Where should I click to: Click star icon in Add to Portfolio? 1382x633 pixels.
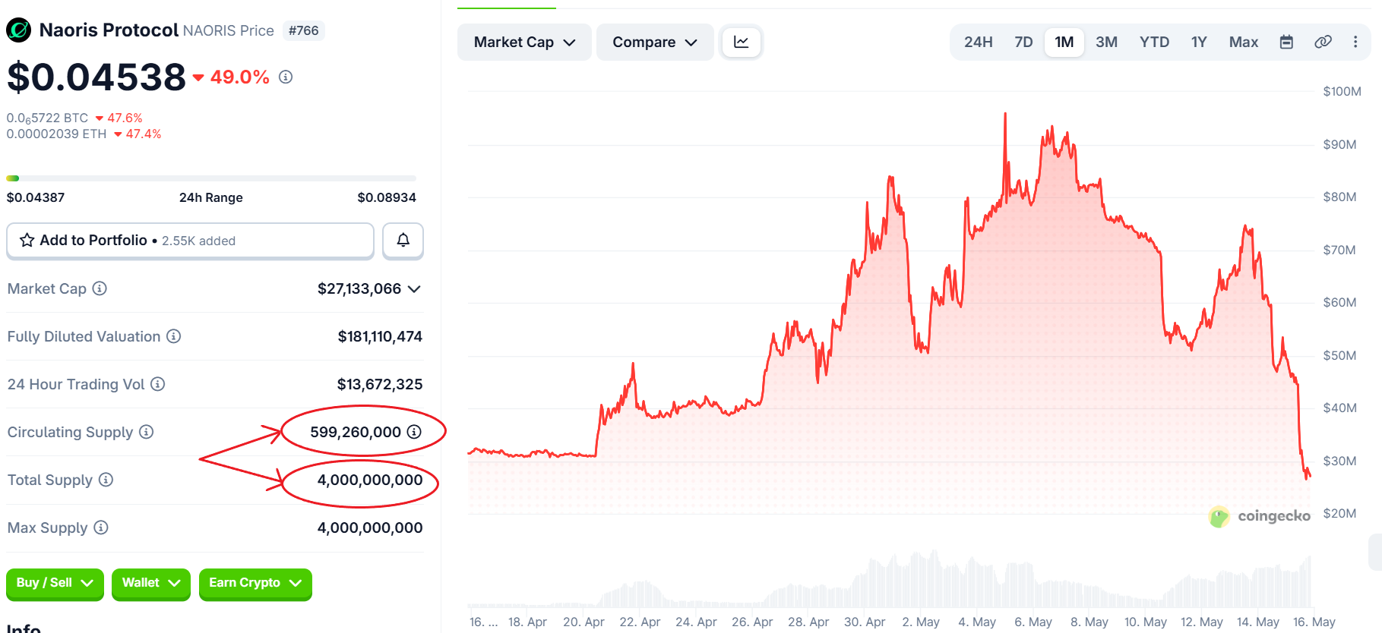coord(27,241)
